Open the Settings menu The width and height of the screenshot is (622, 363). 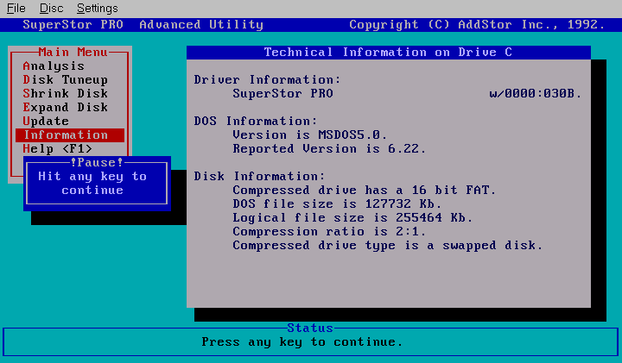coord(97,9)
